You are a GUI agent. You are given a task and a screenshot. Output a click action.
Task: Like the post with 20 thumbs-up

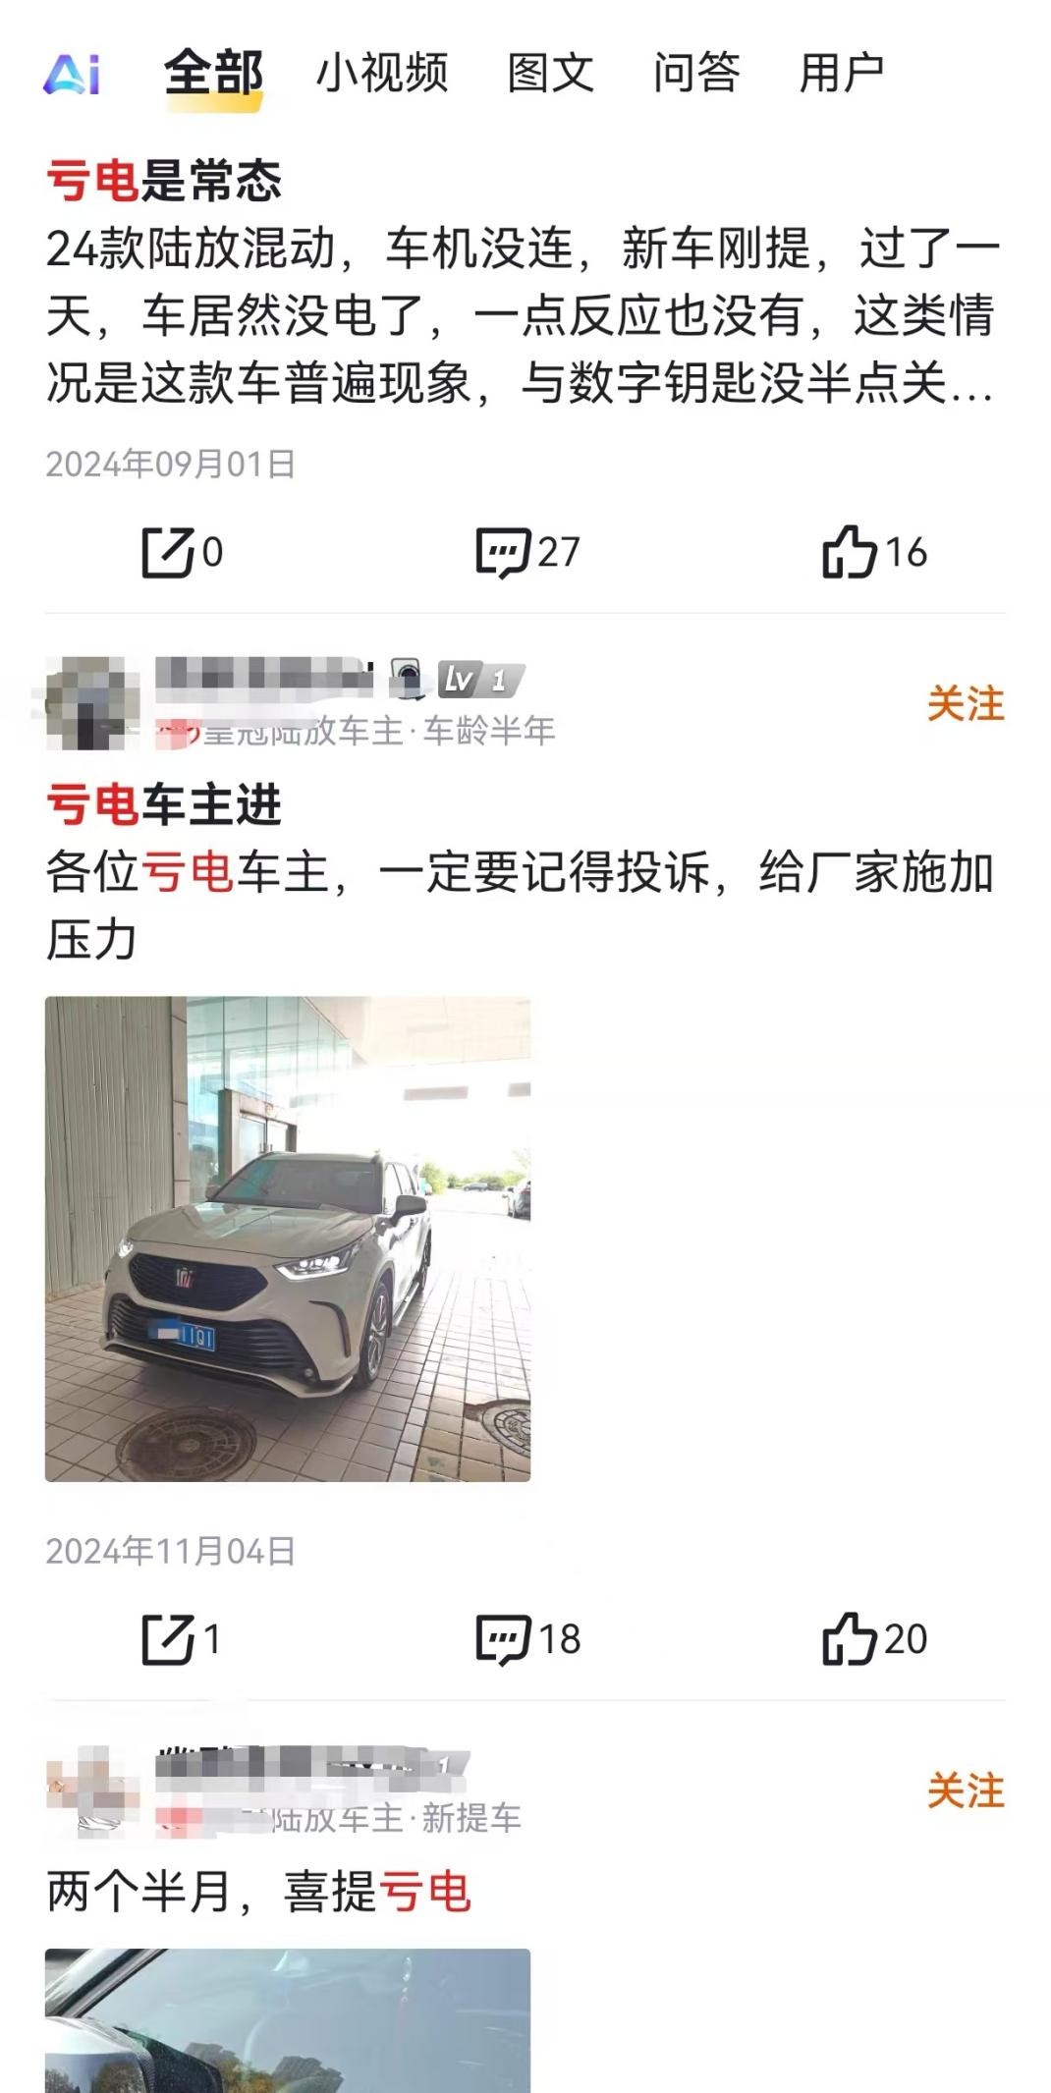click(x=849, y=1638)
